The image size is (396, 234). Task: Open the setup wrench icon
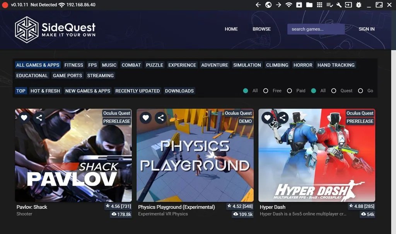point(339,5)
